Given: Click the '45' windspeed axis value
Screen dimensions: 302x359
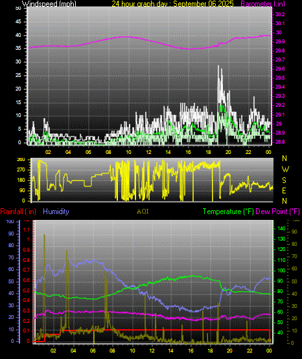Looking at the screenshot, I should (x=18, y=22).
